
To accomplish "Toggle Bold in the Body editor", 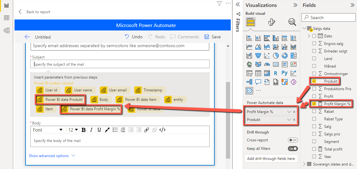I will coord(84,130).
